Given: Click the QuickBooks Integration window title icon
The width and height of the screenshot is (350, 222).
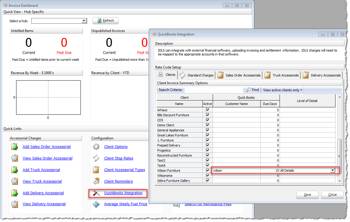Looking at the screenshot, I should [x=154, y=34].
